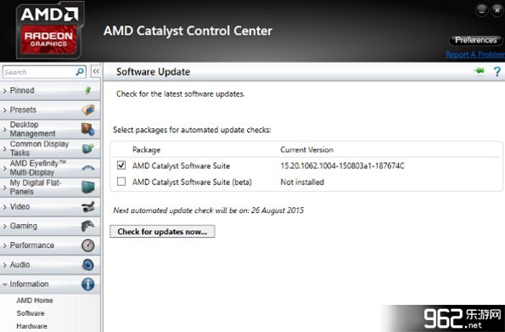Collapse the sidebar with the double-arrow button

(x=96, y=71)
